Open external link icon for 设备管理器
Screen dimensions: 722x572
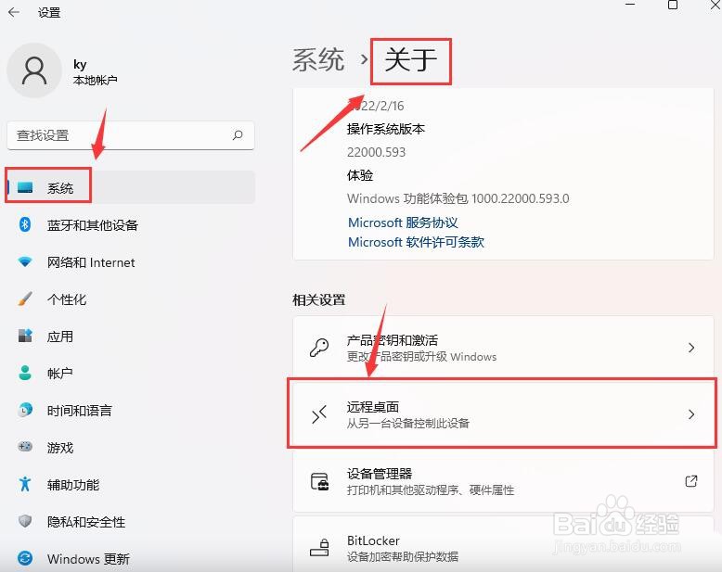pos(690,481)
